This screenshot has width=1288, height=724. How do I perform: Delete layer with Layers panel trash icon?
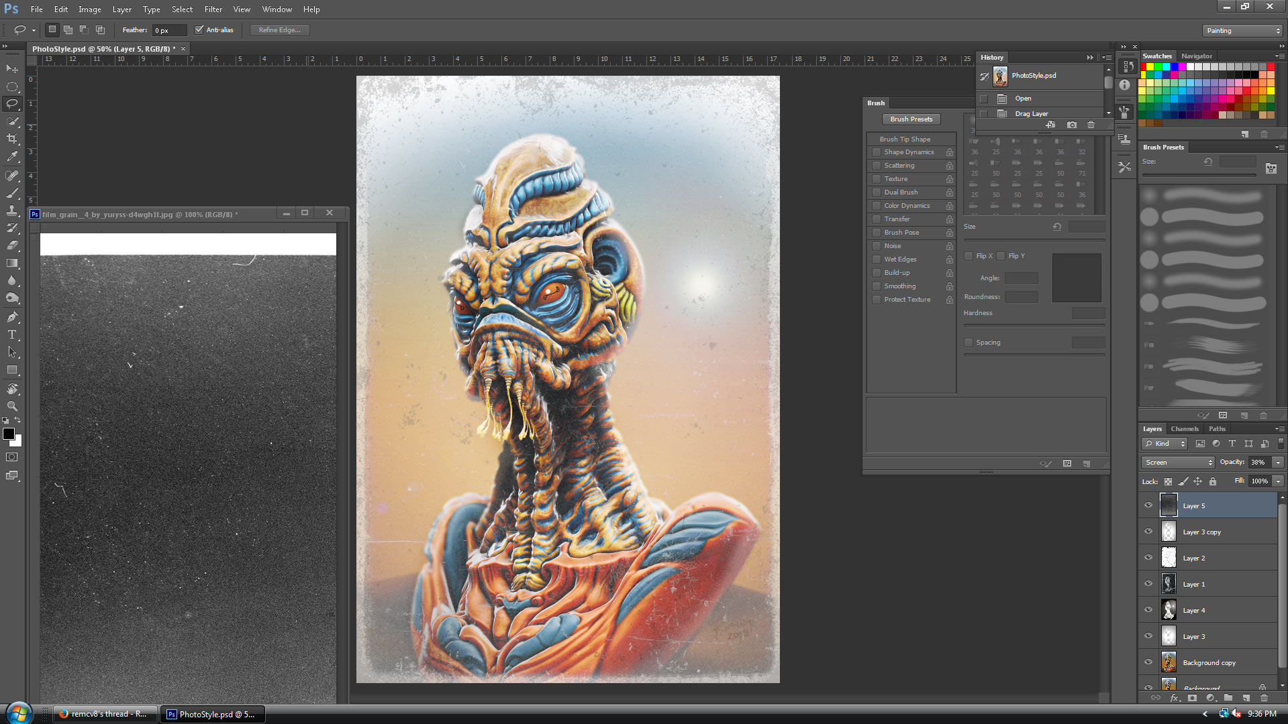click(x=1264, y=698)
